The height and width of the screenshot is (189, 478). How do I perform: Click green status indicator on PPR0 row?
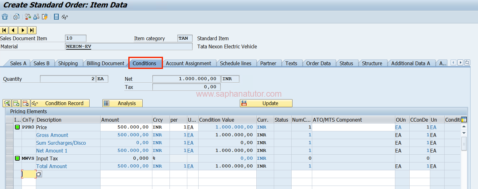17,127
